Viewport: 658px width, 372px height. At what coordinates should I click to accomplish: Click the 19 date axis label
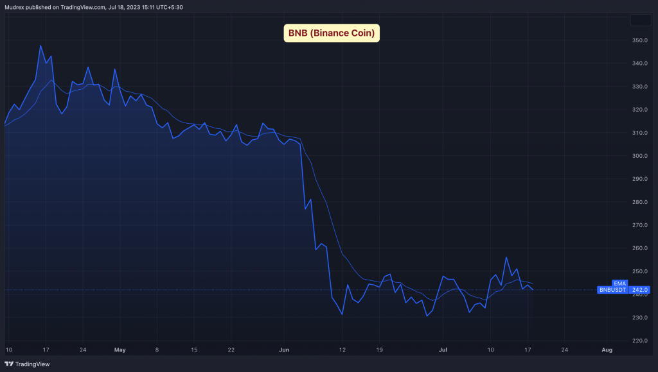(x=379, y=350)
